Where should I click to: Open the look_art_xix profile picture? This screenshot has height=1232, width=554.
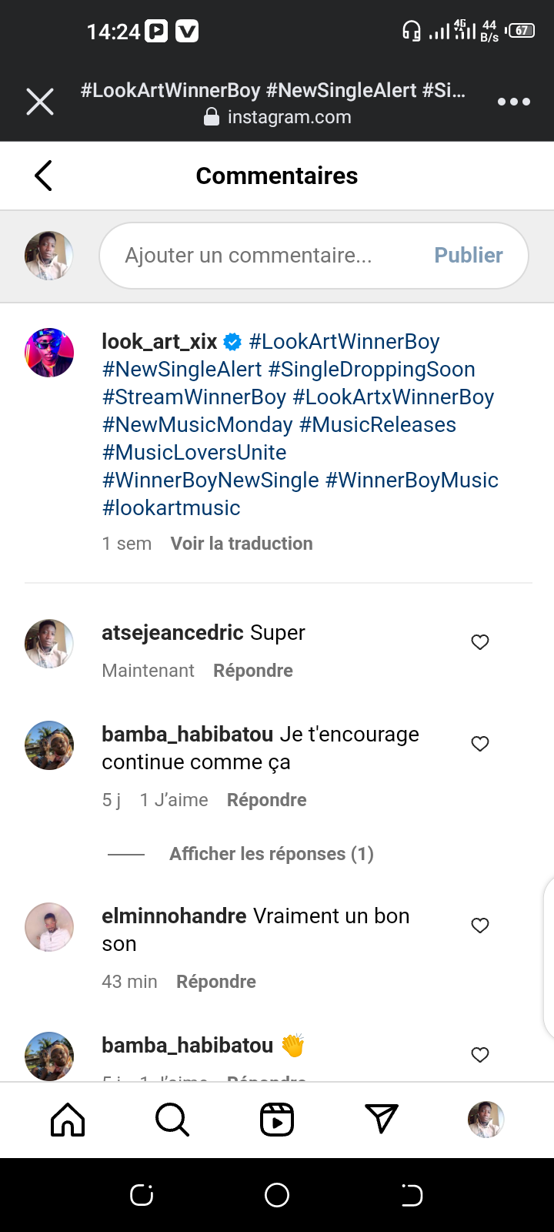coord(49,353)
